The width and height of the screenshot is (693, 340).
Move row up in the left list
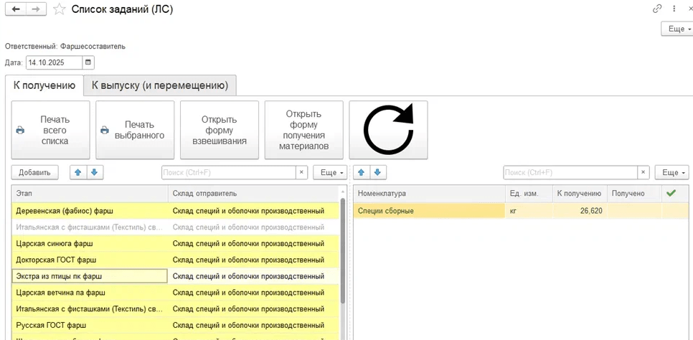pyautogui.click(x=78, y=173)
